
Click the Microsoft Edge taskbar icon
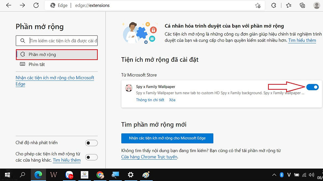[x=38, y=175]
